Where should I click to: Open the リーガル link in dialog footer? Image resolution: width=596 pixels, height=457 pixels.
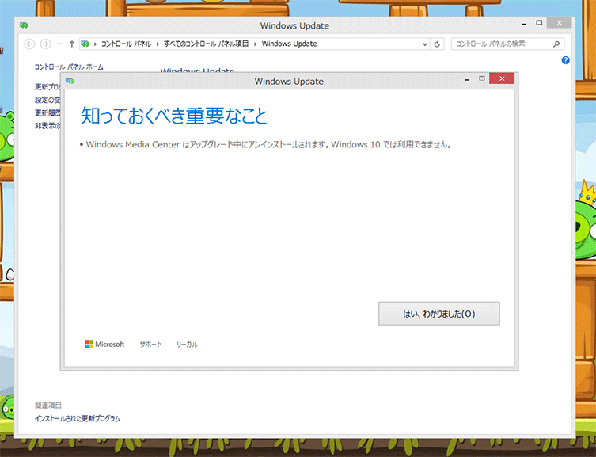click(x=187, y=344)
